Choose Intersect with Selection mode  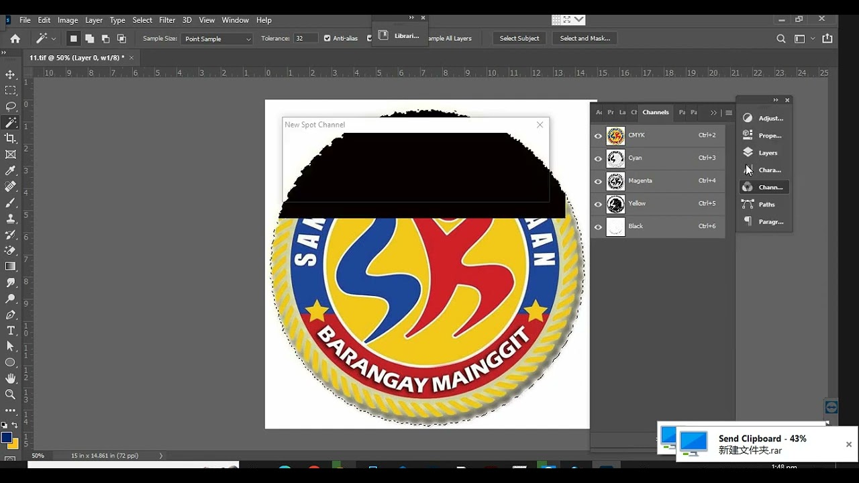(121, 39)
